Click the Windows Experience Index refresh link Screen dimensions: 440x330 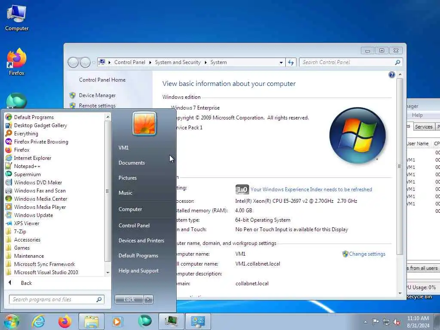[x=311, y=189]
